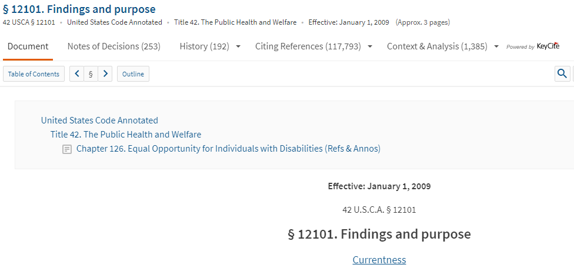Image resolution: width=574 pixels, height=268 pixels.
Task: Follow the Currentness link
Action: click(x=379, y=260)
